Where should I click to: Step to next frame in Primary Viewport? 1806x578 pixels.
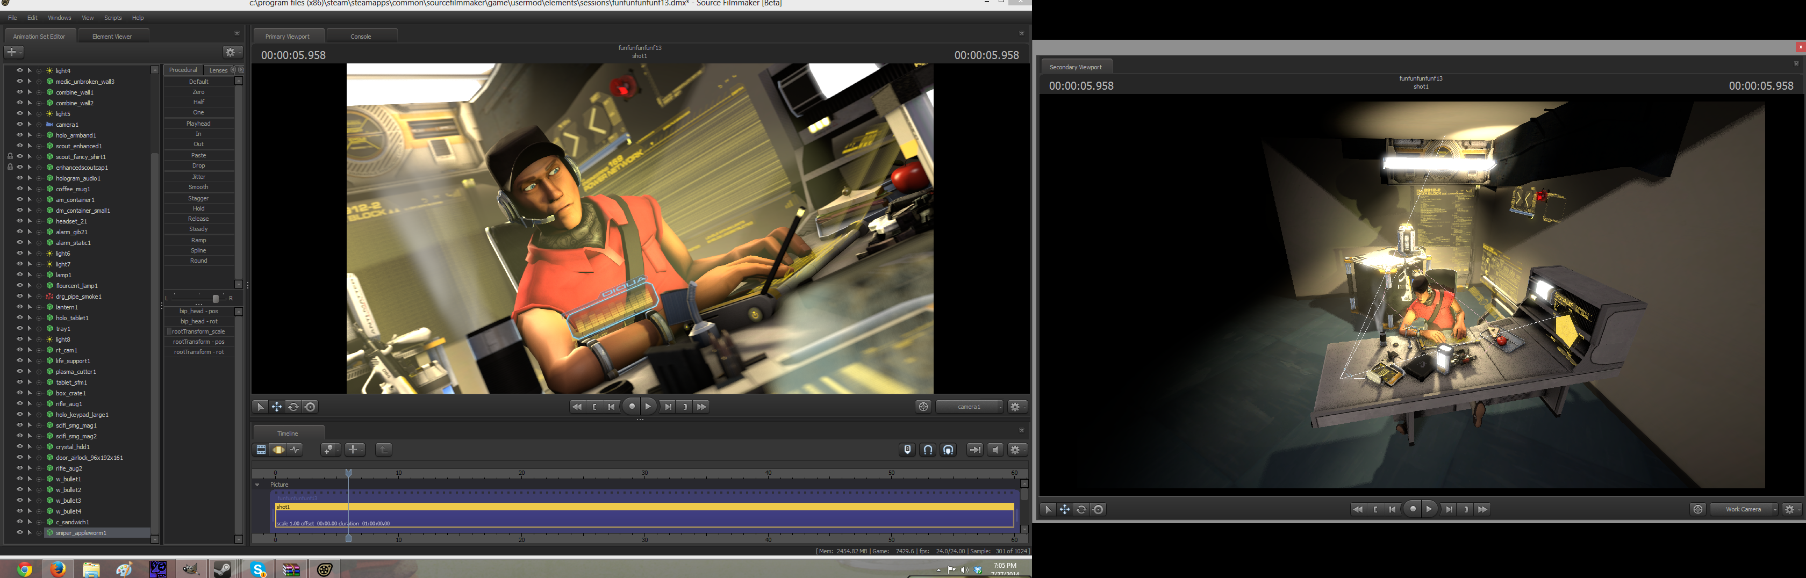coord(668,406)
